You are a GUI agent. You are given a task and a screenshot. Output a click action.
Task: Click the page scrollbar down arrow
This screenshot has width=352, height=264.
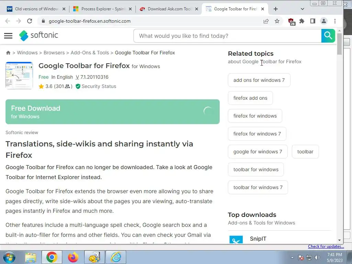click(339, 240)
